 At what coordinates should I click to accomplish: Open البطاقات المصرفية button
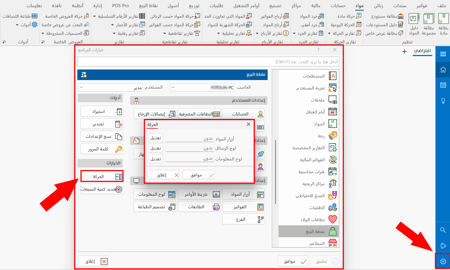tap(199, 114)
